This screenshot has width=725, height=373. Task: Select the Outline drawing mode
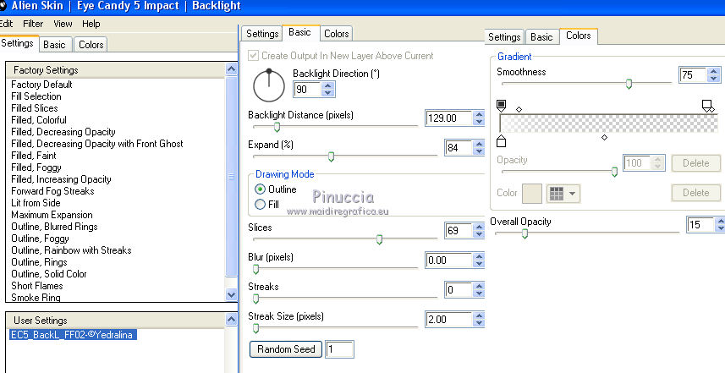[x=261, y=189]
